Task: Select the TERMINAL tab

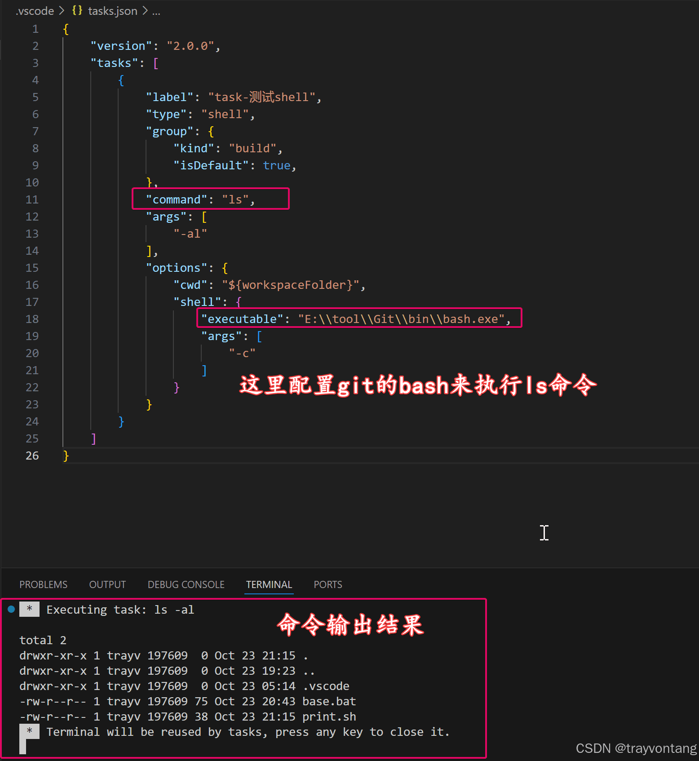Action: [269, 584]
